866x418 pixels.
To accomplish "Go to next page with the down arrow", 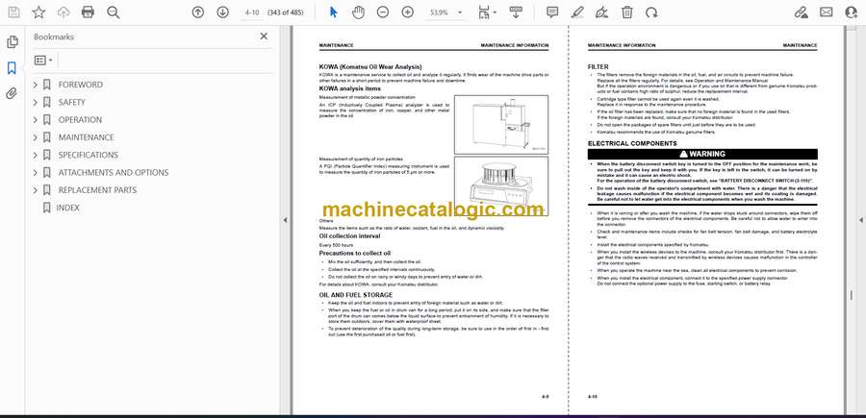I will tap(222, 12).
